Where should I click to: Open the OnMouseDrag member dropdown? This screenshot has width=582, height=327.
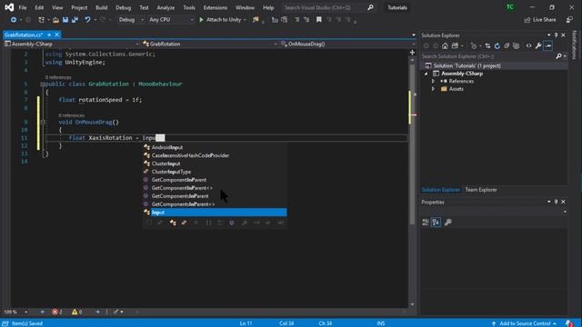(347, 44)
